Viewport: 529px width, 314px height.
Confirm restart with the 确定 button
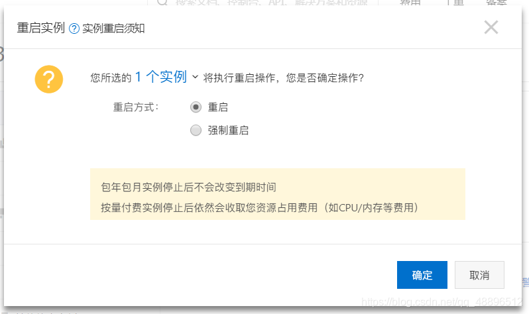(x=422, y=275)
